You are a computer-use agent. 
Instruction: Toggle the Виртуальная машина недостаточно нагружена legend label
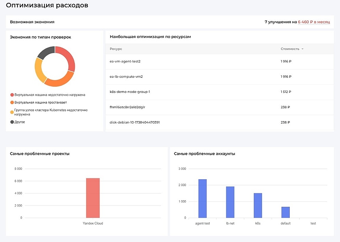50,95
